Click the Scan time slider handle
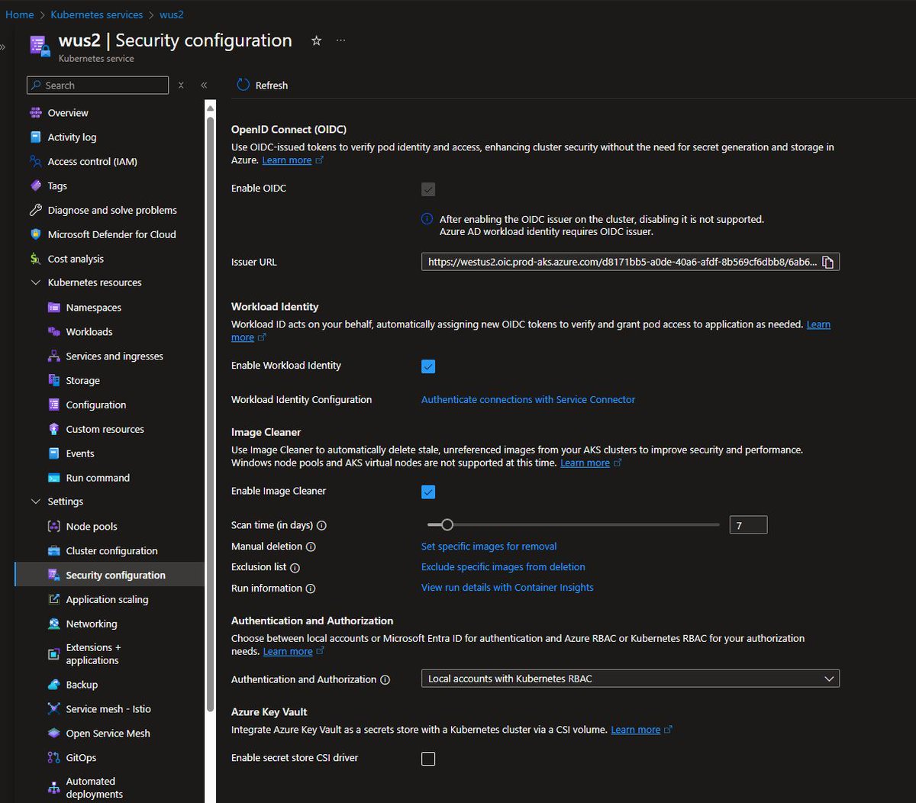The width and height of the screenshot is (916, 803). (447, 525)
